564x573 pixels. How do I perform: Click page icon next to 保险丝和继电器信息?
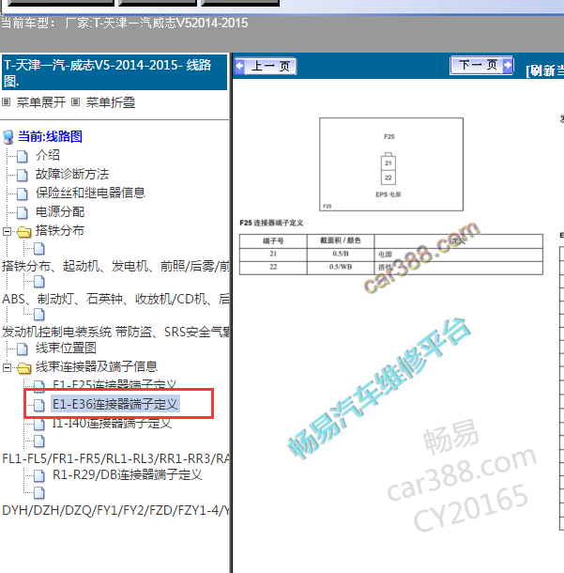[x=23, y=194]
